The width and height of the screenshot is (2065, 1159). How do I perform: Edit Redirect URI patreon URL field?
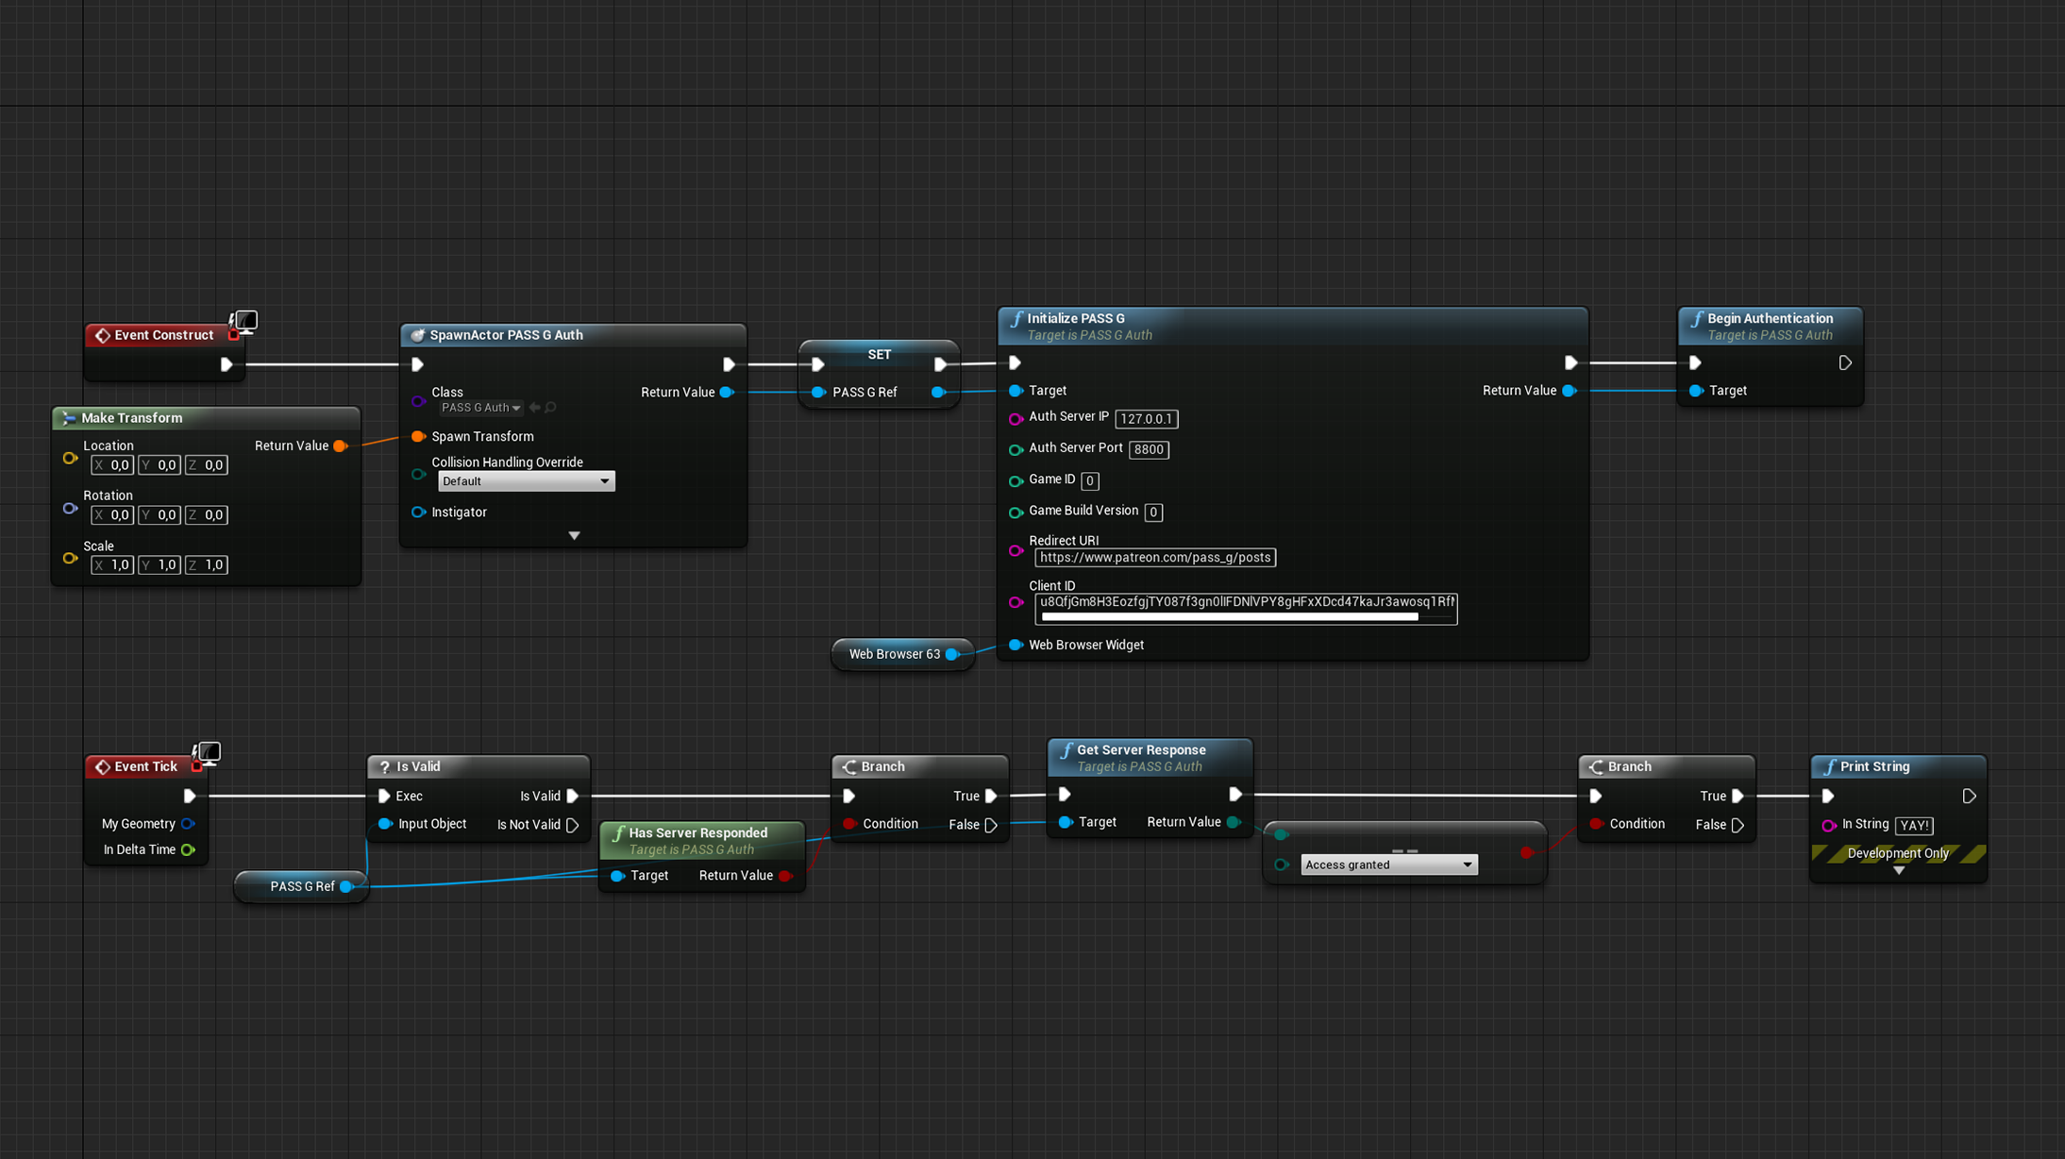click(1155, 558)
